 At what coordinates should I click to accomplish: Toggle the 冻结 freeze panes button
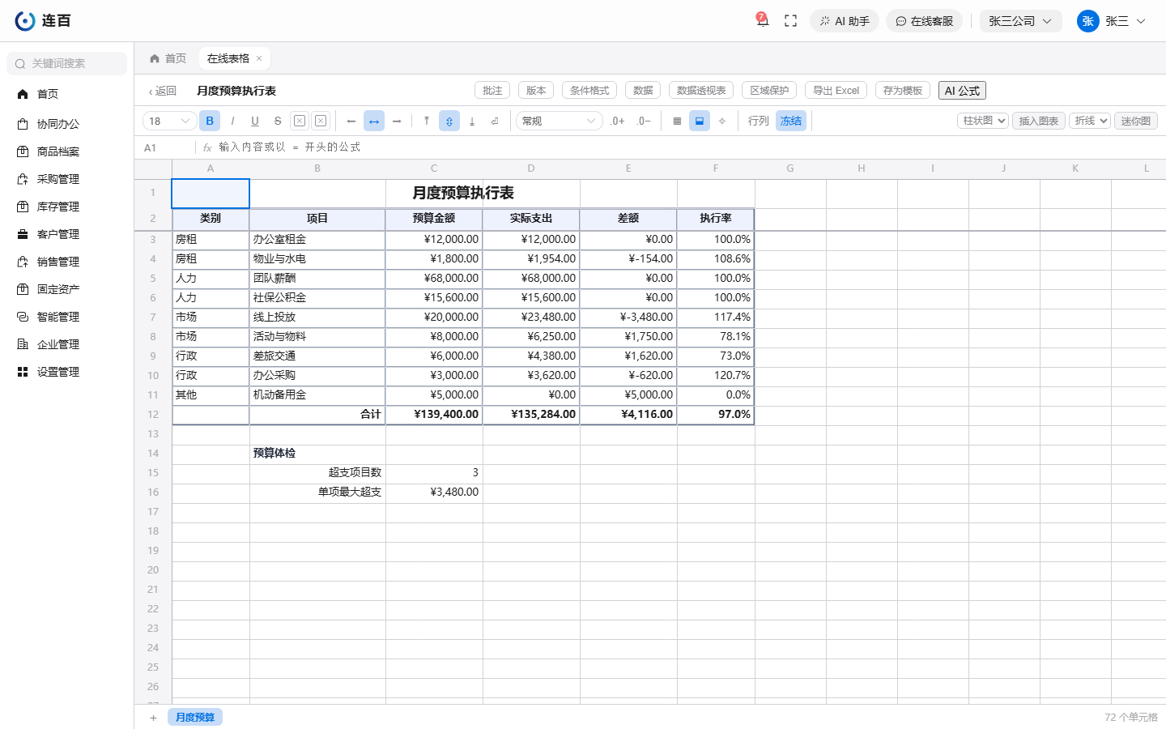(x=791, y=121)
